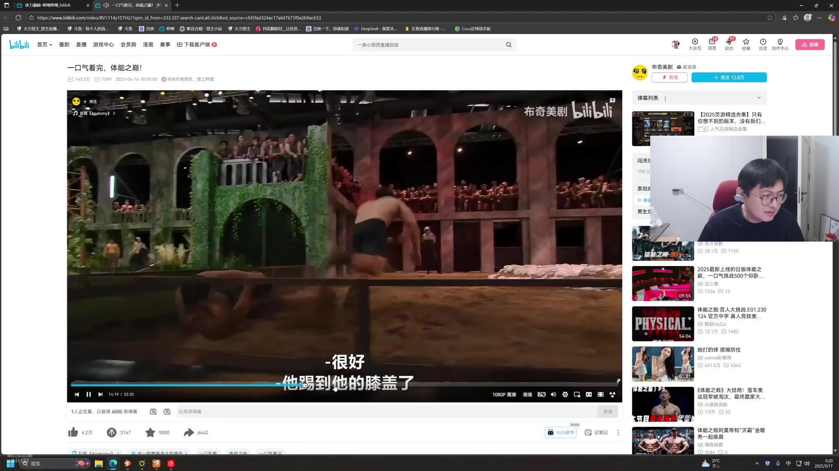Open danmaku display settings icon
Image resolution: width=839 pixels, height=471 pixels.
167,411
